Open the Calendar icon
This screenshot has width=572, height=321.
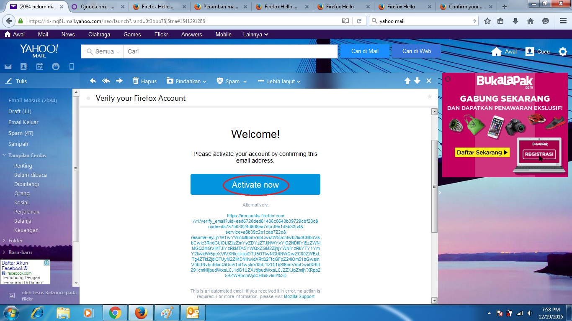point(39,66)
